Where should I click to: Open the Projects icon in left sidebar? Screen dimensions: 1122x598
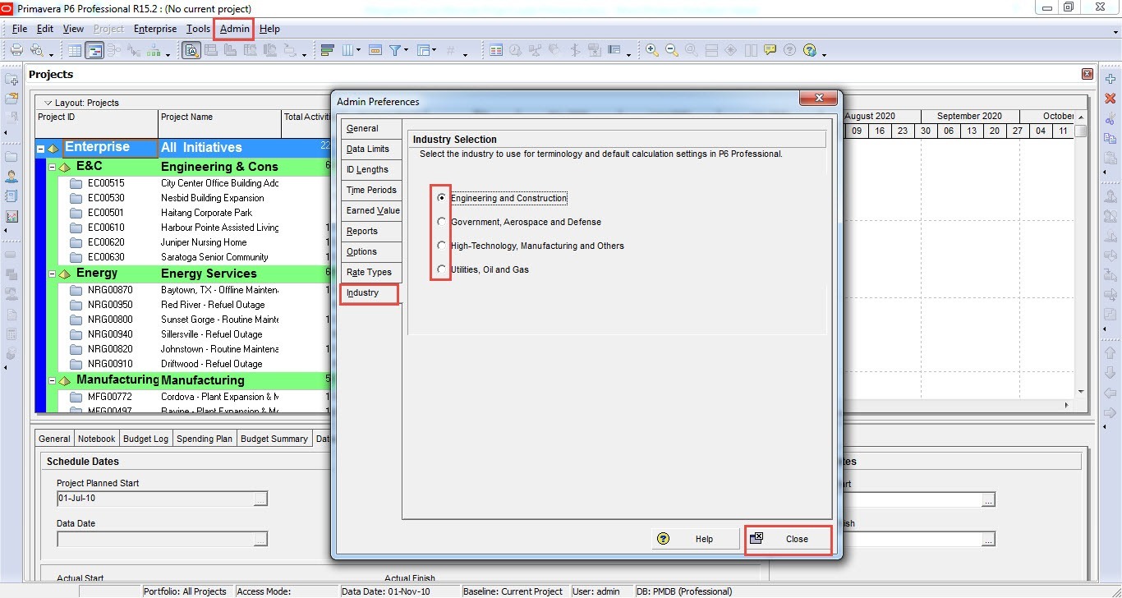click(x=11, y=156)
